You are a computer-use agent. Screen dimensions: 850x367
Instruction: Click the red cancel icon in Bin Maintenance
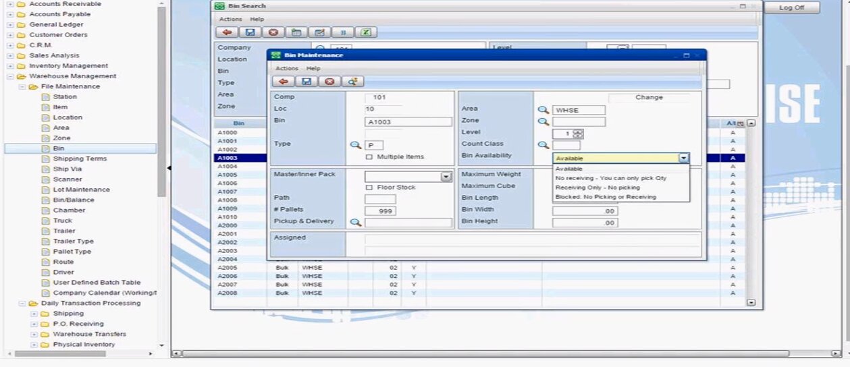(329, 82)
